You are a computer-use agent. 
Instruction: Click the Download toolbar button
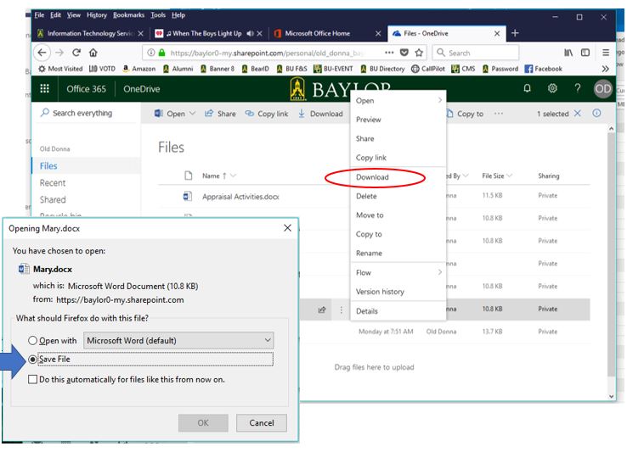tap(320, 114)
